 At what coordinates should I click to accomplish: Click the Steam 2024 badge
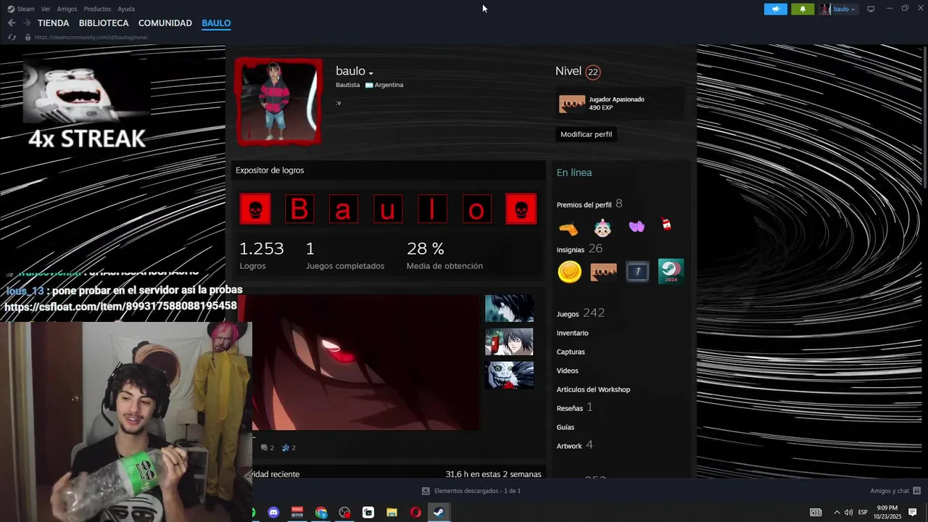671,272
